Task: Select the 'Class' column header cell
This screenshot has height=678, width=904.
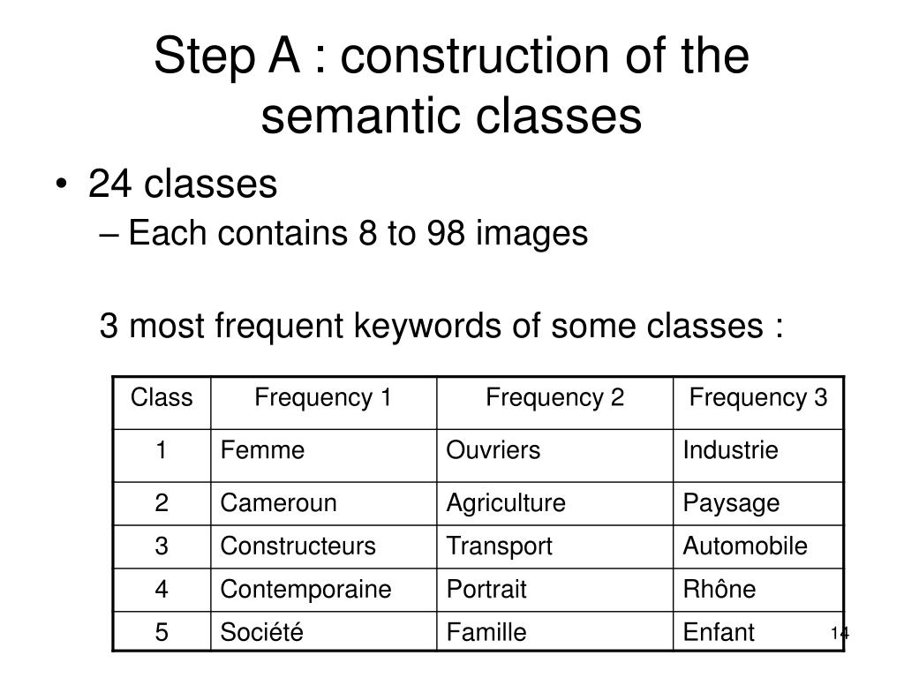Action: coord(162,403)
